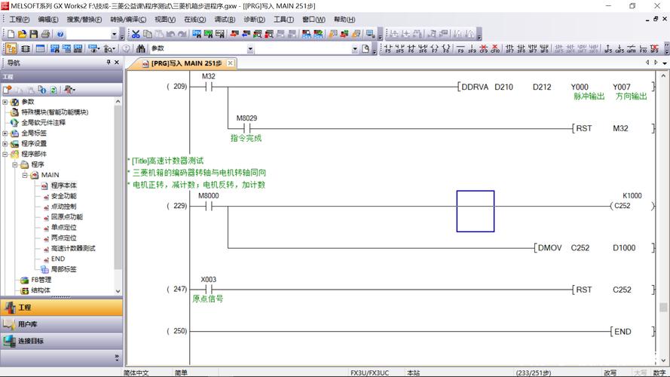Create a new project with New icon
Screen dimensions: 670x377
tap(11, 34)
